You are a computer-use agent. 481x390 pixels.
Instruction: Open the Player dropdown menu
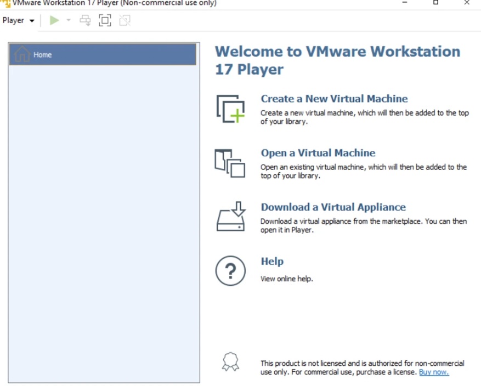pyautogui.click(x=18, y=21)
